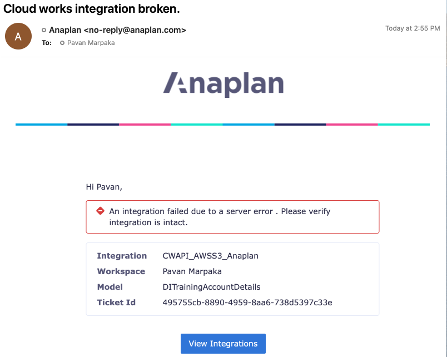
Task: Click the CWAPI_AWSS3_Anaplan integration name
Action: (210, 256)
